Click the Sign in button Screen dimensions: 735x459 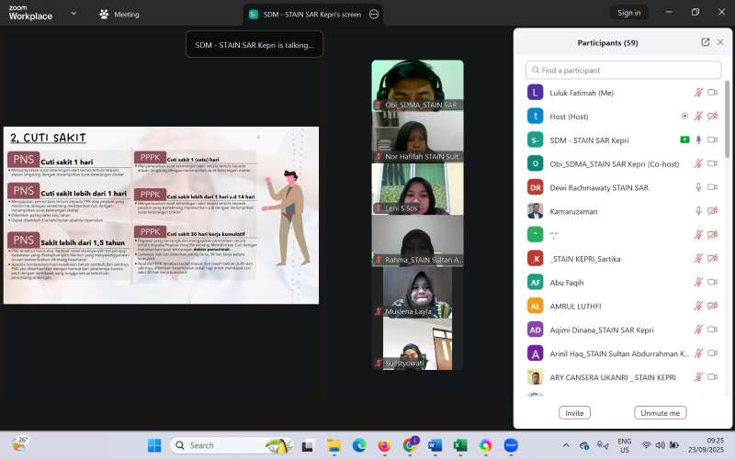(628, 13)
